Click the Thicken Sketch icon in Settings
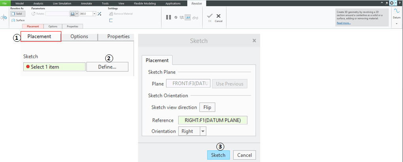The width and height of the screenshot is (403, 162). point(111,20)
